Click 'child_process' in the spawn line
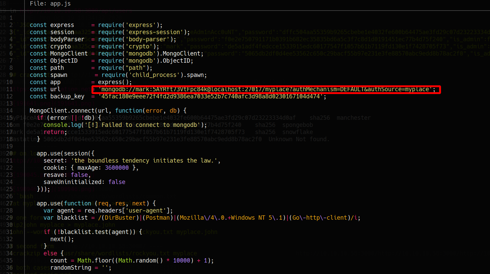This screenshot has width=490, height=274. click(x=154, y=75)
